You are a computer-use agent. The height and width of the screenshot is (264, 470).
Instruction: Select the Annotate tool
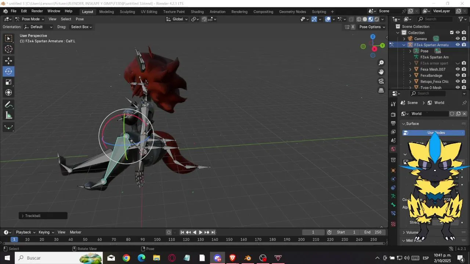[9, 105]
